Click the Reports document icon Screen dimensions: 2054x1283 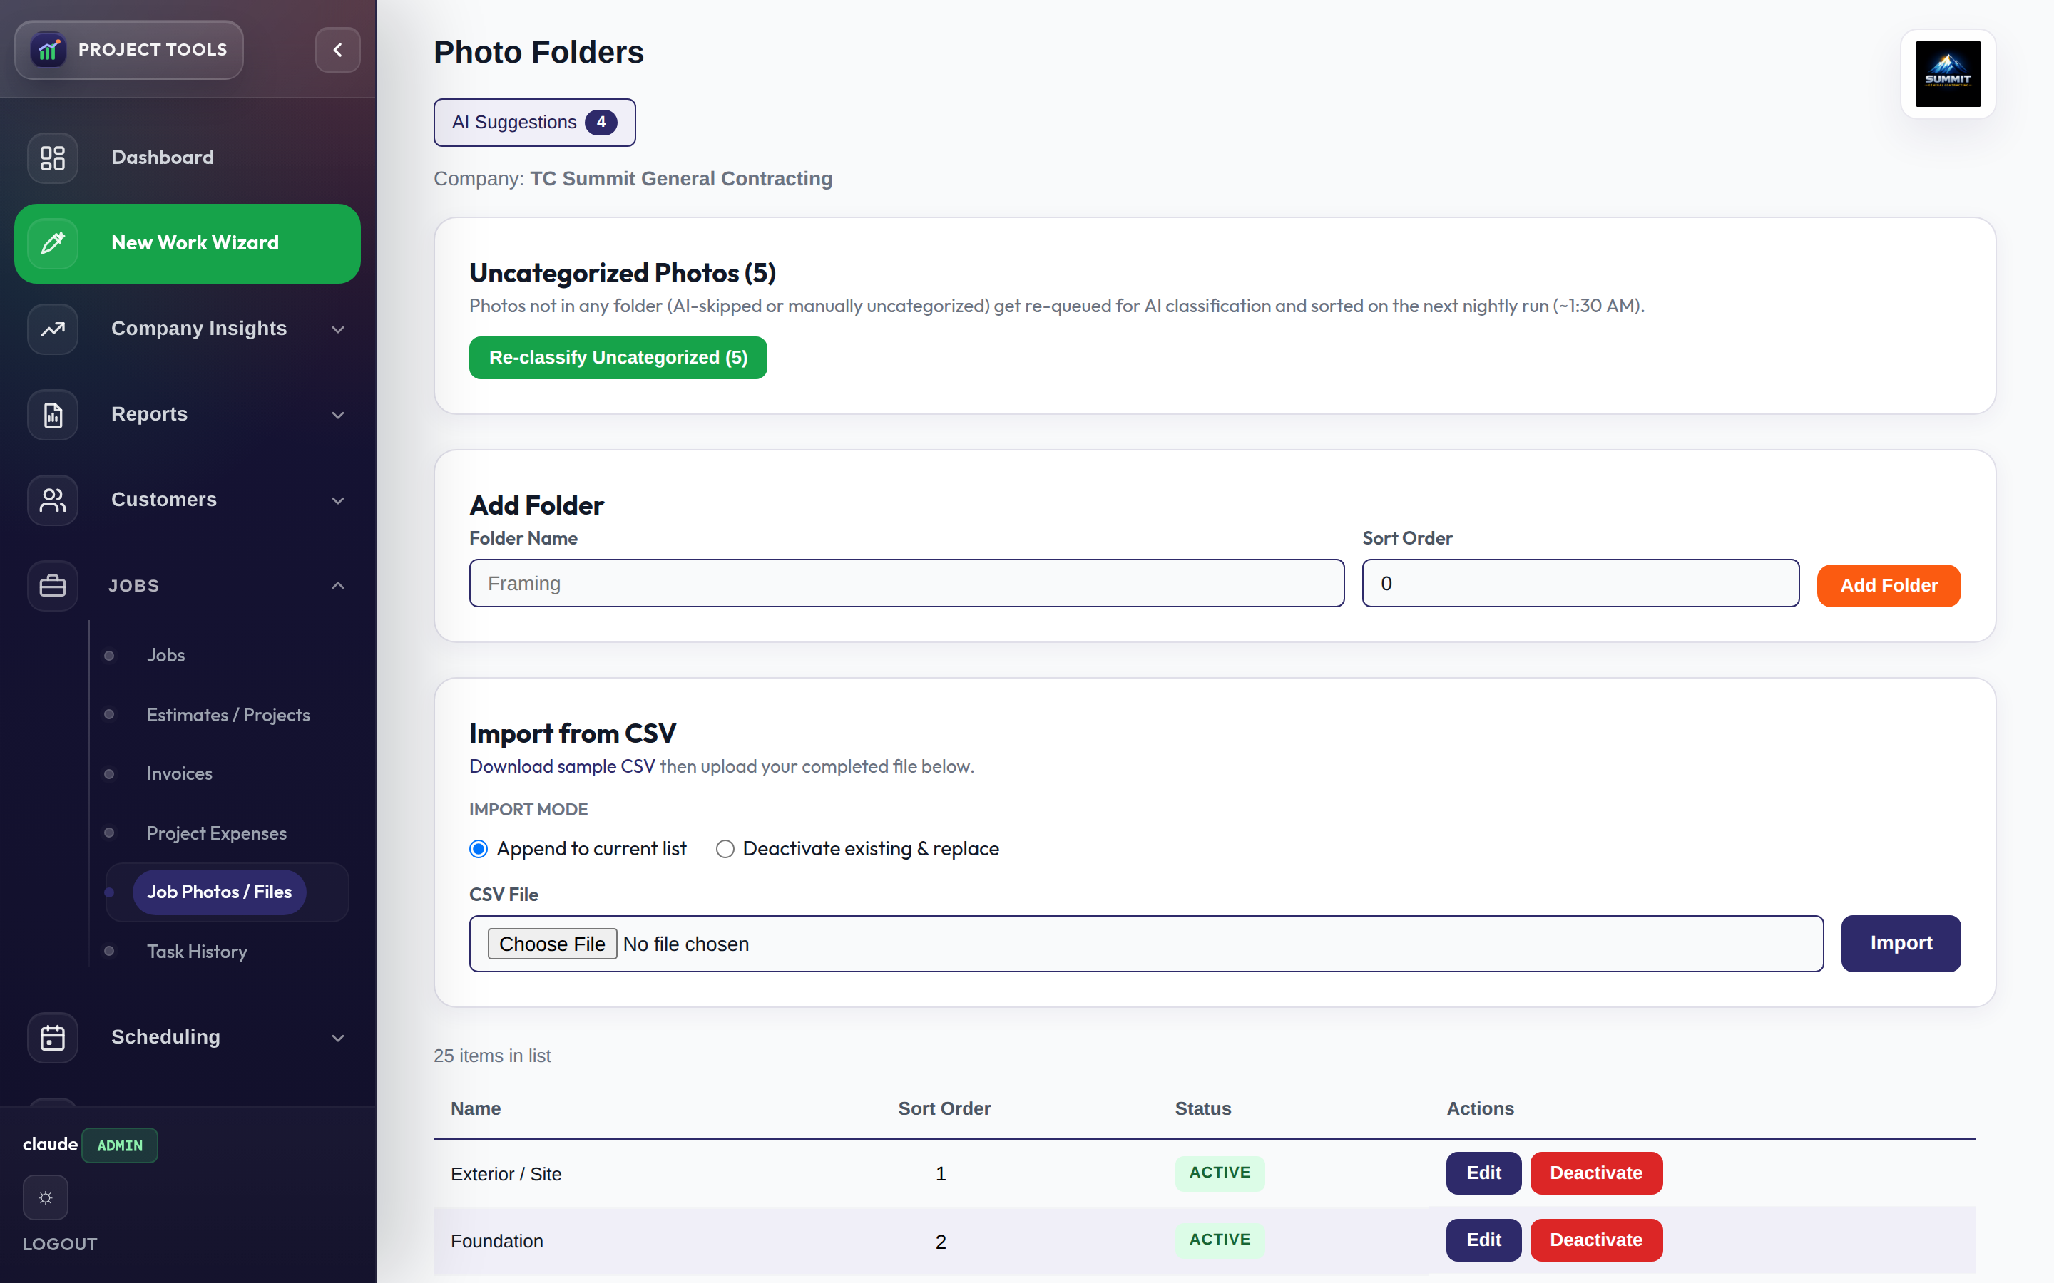pyautogui.click(x=53, y=415)
